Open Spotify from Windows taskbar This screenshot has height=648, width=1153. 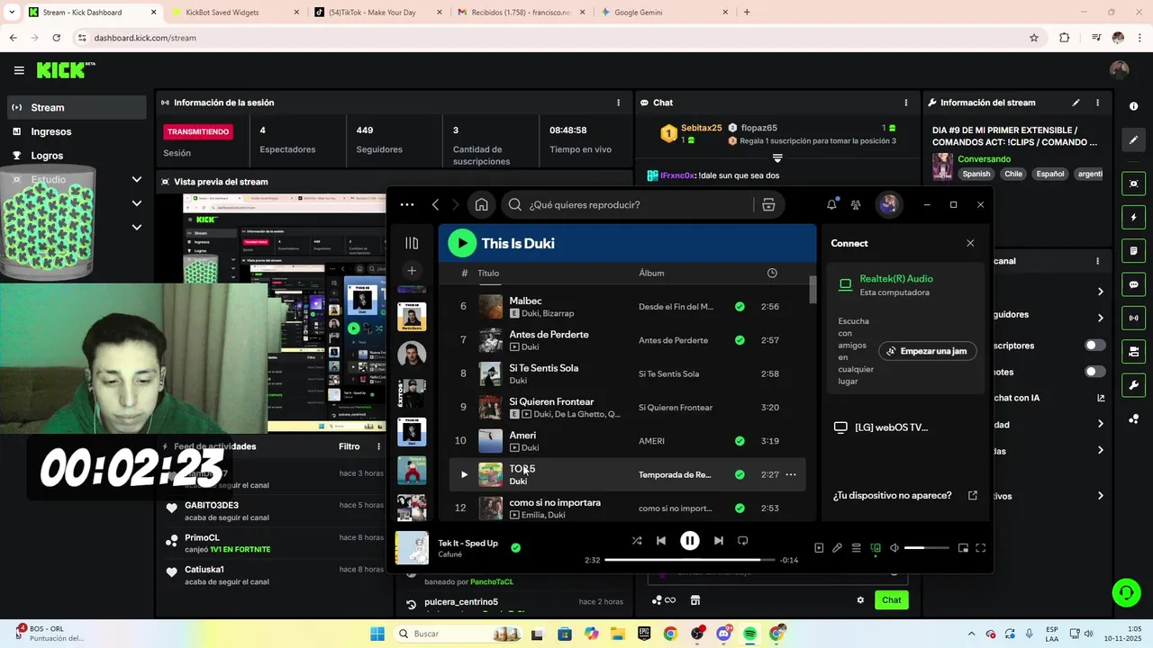750,634
